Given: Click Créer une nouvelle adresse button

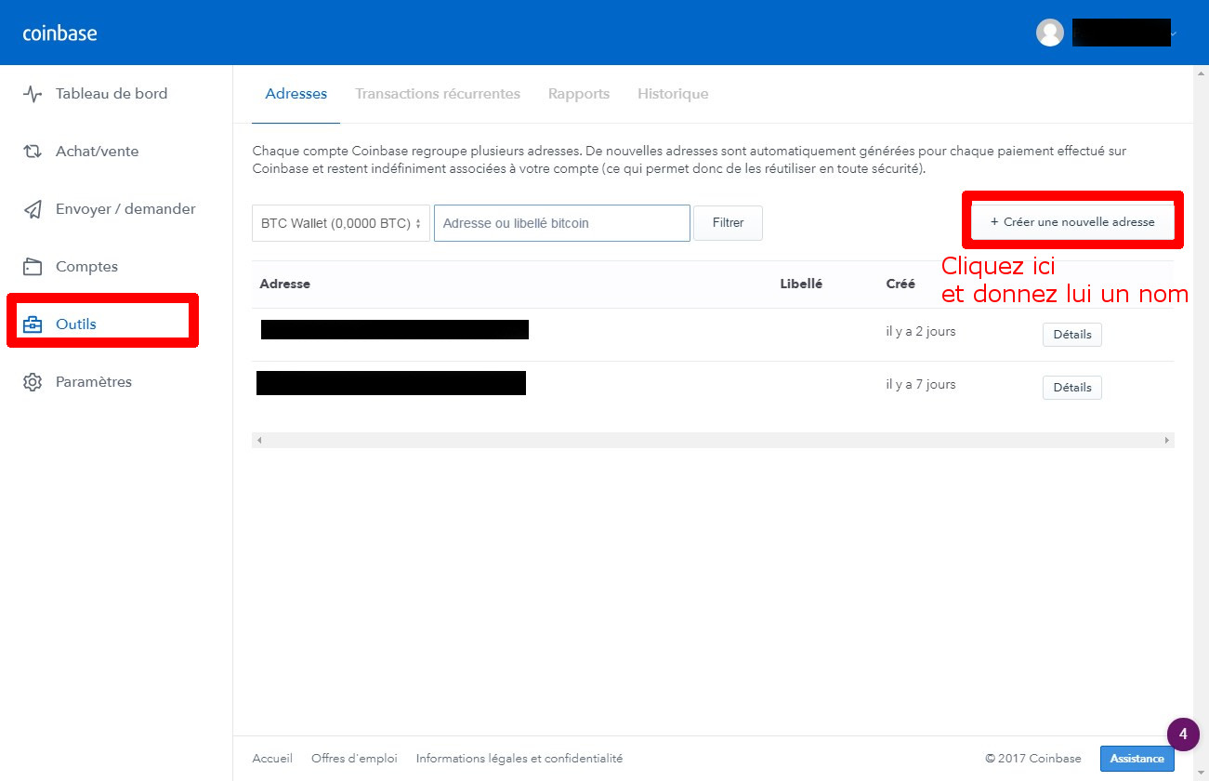Looking at the screenshot, I should [1072, 222].
